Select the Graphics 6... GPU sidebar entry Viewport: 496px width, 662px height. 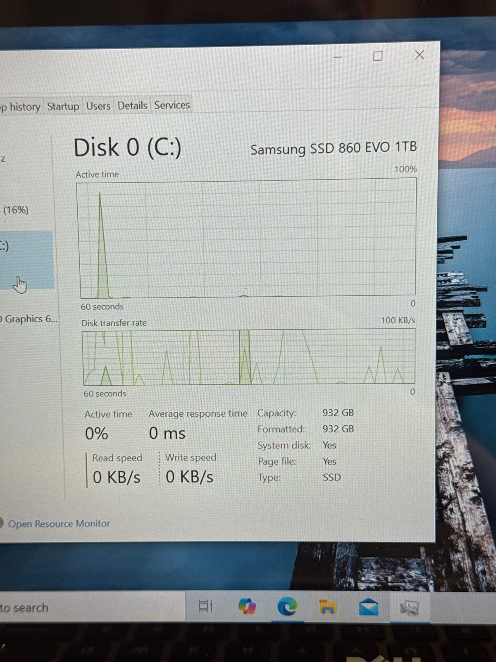29,319
